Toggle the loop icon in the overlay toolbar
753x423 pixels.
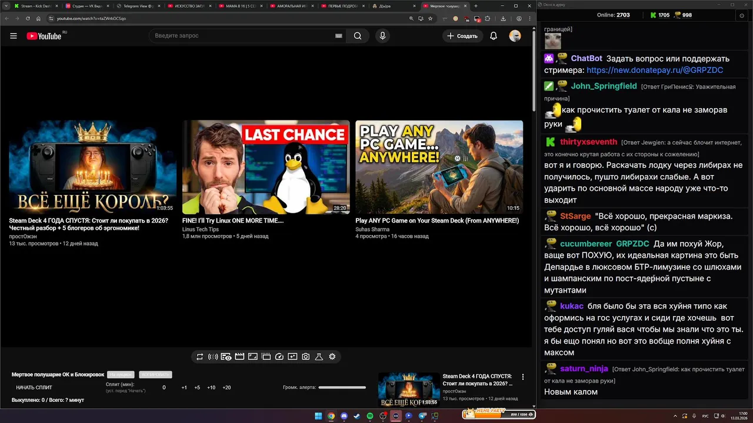tap(200, 357)
